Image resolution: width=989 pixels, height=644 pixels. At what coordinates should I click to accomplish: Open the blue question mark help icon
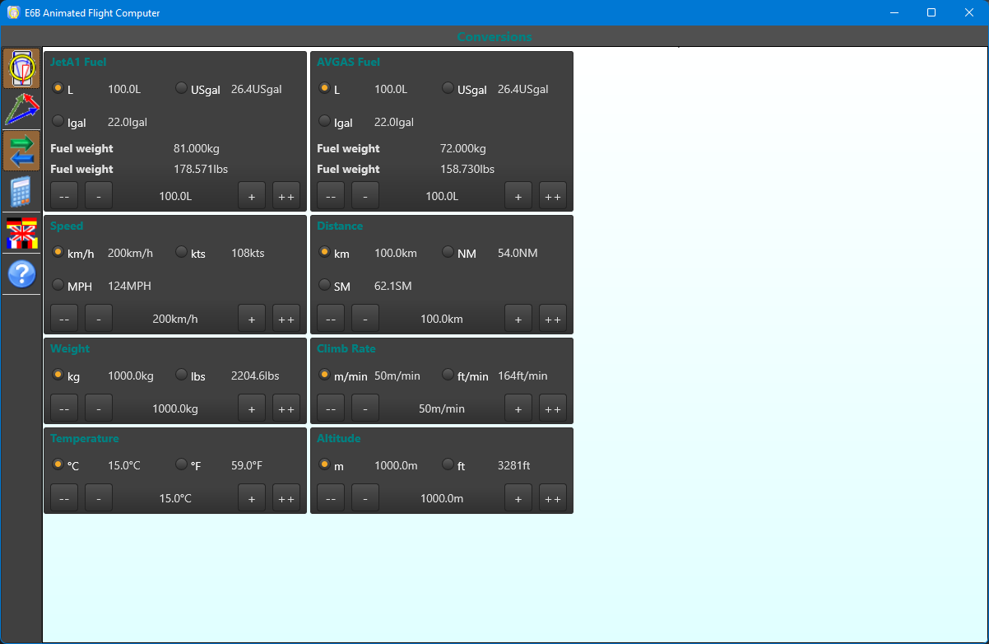(x=21, y=273)
